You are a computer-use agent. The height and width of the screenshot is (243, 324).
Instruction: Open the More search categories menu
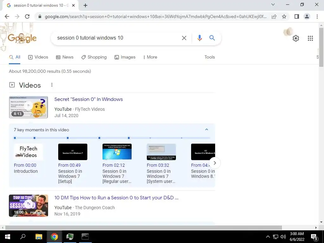[x=150, y=57]
